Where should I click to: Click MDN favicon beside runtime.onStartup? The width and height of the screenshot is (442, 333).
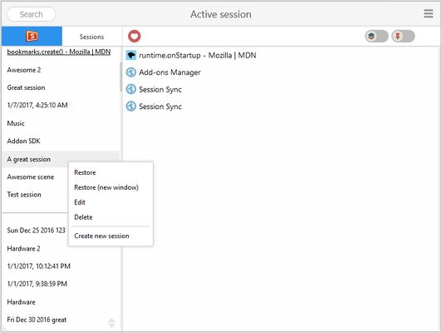point(131,55)
